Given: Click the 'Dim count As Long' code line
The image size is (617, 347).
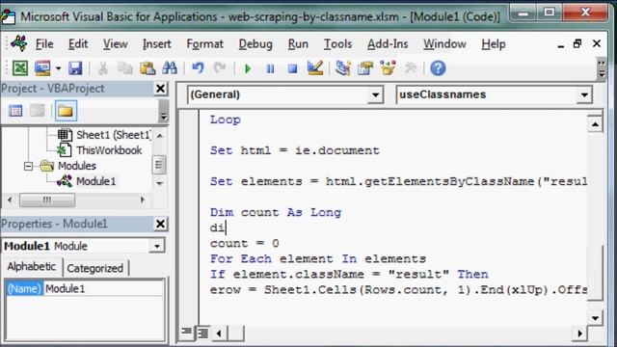Looking at the screenshot, I should [x=276, y=212].
